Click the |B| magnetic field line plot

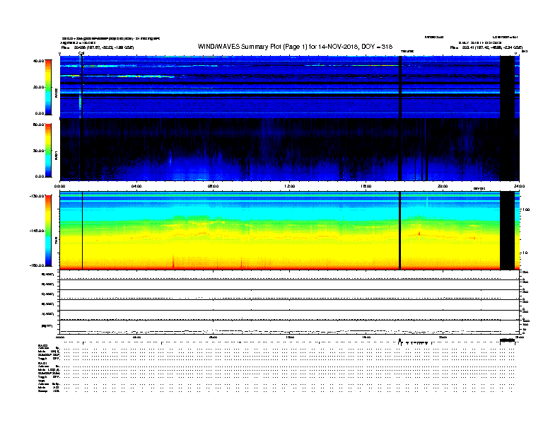[290, 329]
